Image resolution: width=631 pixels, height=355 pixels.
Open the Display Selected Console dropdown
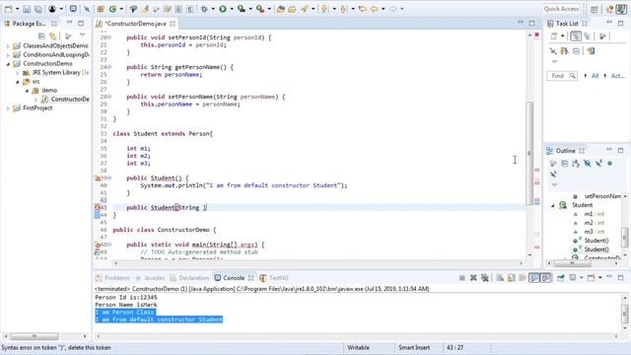click(x=581, y=278)
